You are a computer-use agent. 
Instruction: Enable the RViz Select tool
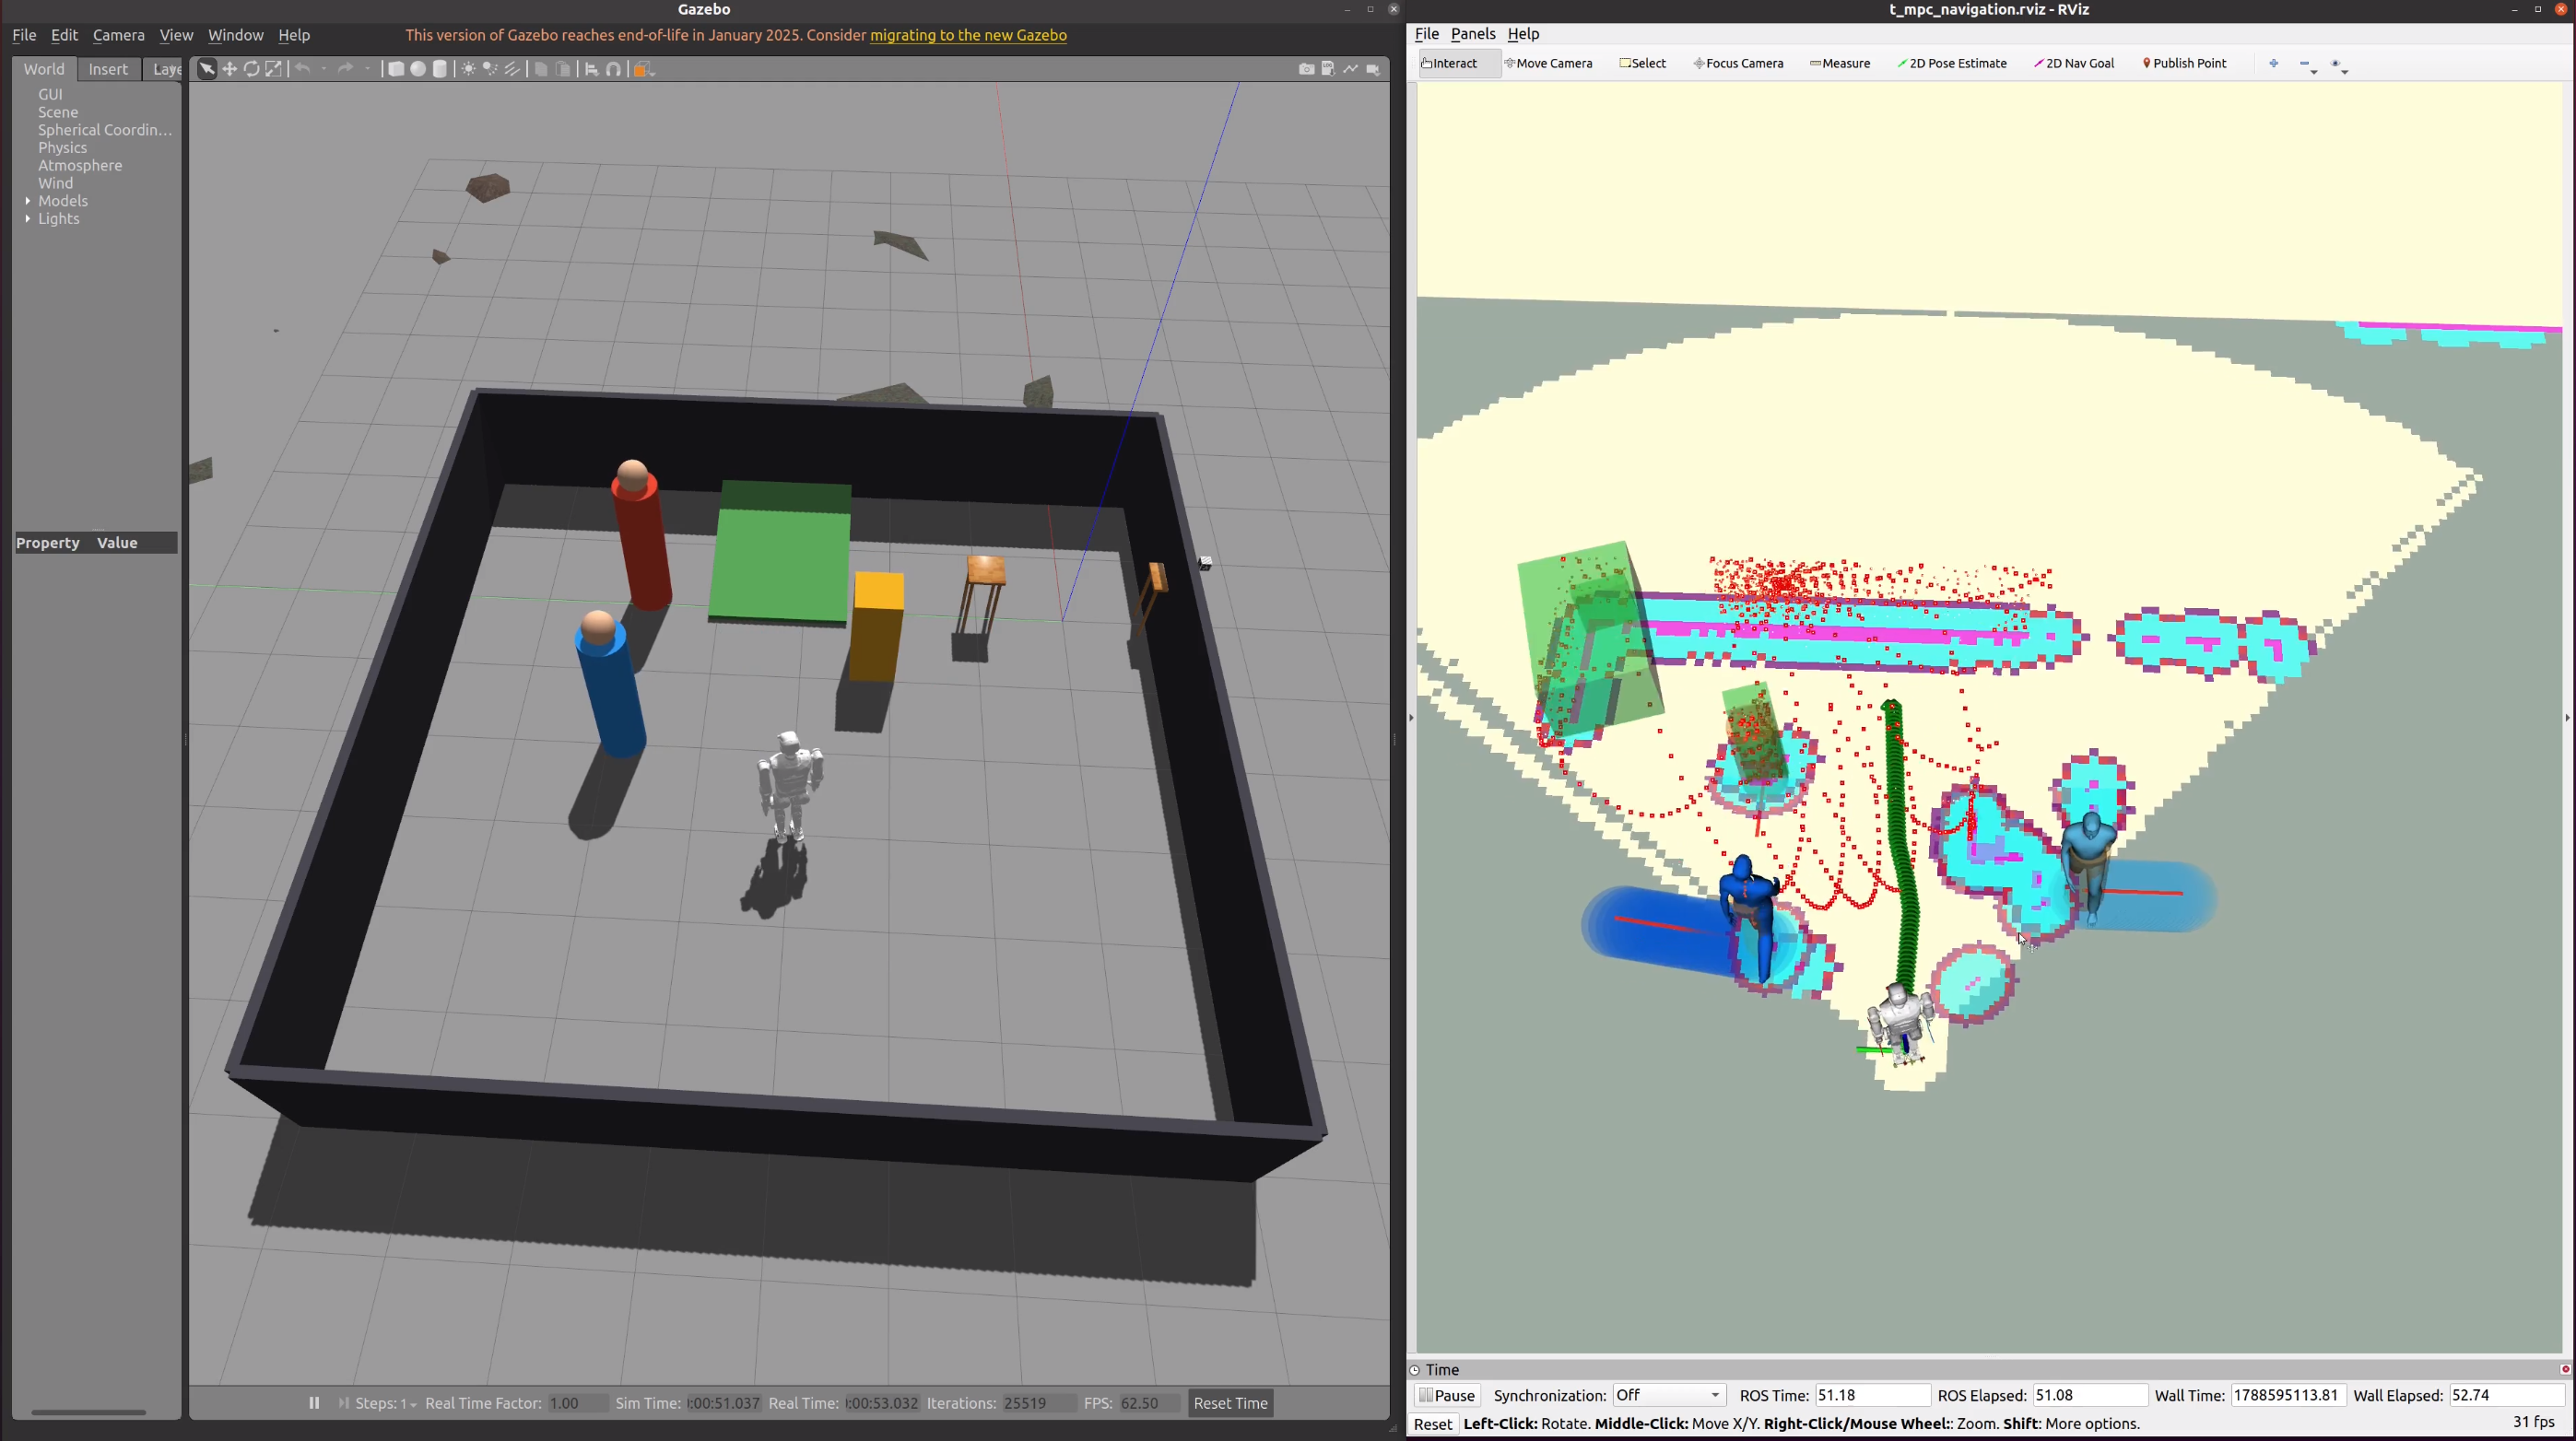pos(1643,63)
